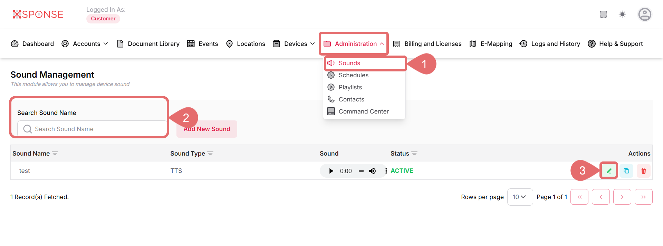Toggle fullscreen square icon in header
This screenshot has width=663, height=246.
click(603, 14)
